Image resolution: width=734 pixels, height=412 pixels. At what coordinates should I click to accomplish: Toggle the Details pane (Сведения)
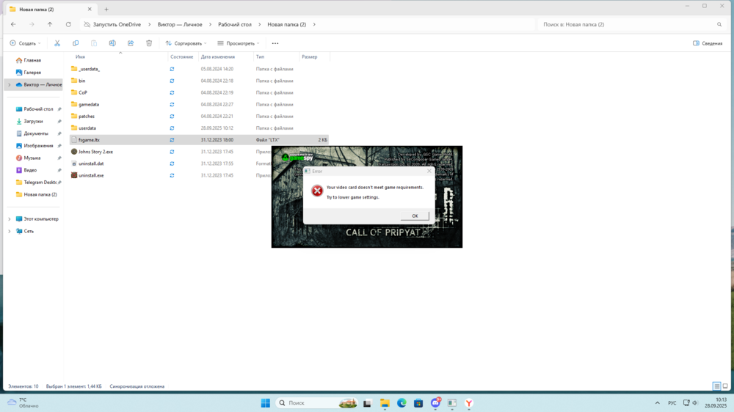pos(708,43)
